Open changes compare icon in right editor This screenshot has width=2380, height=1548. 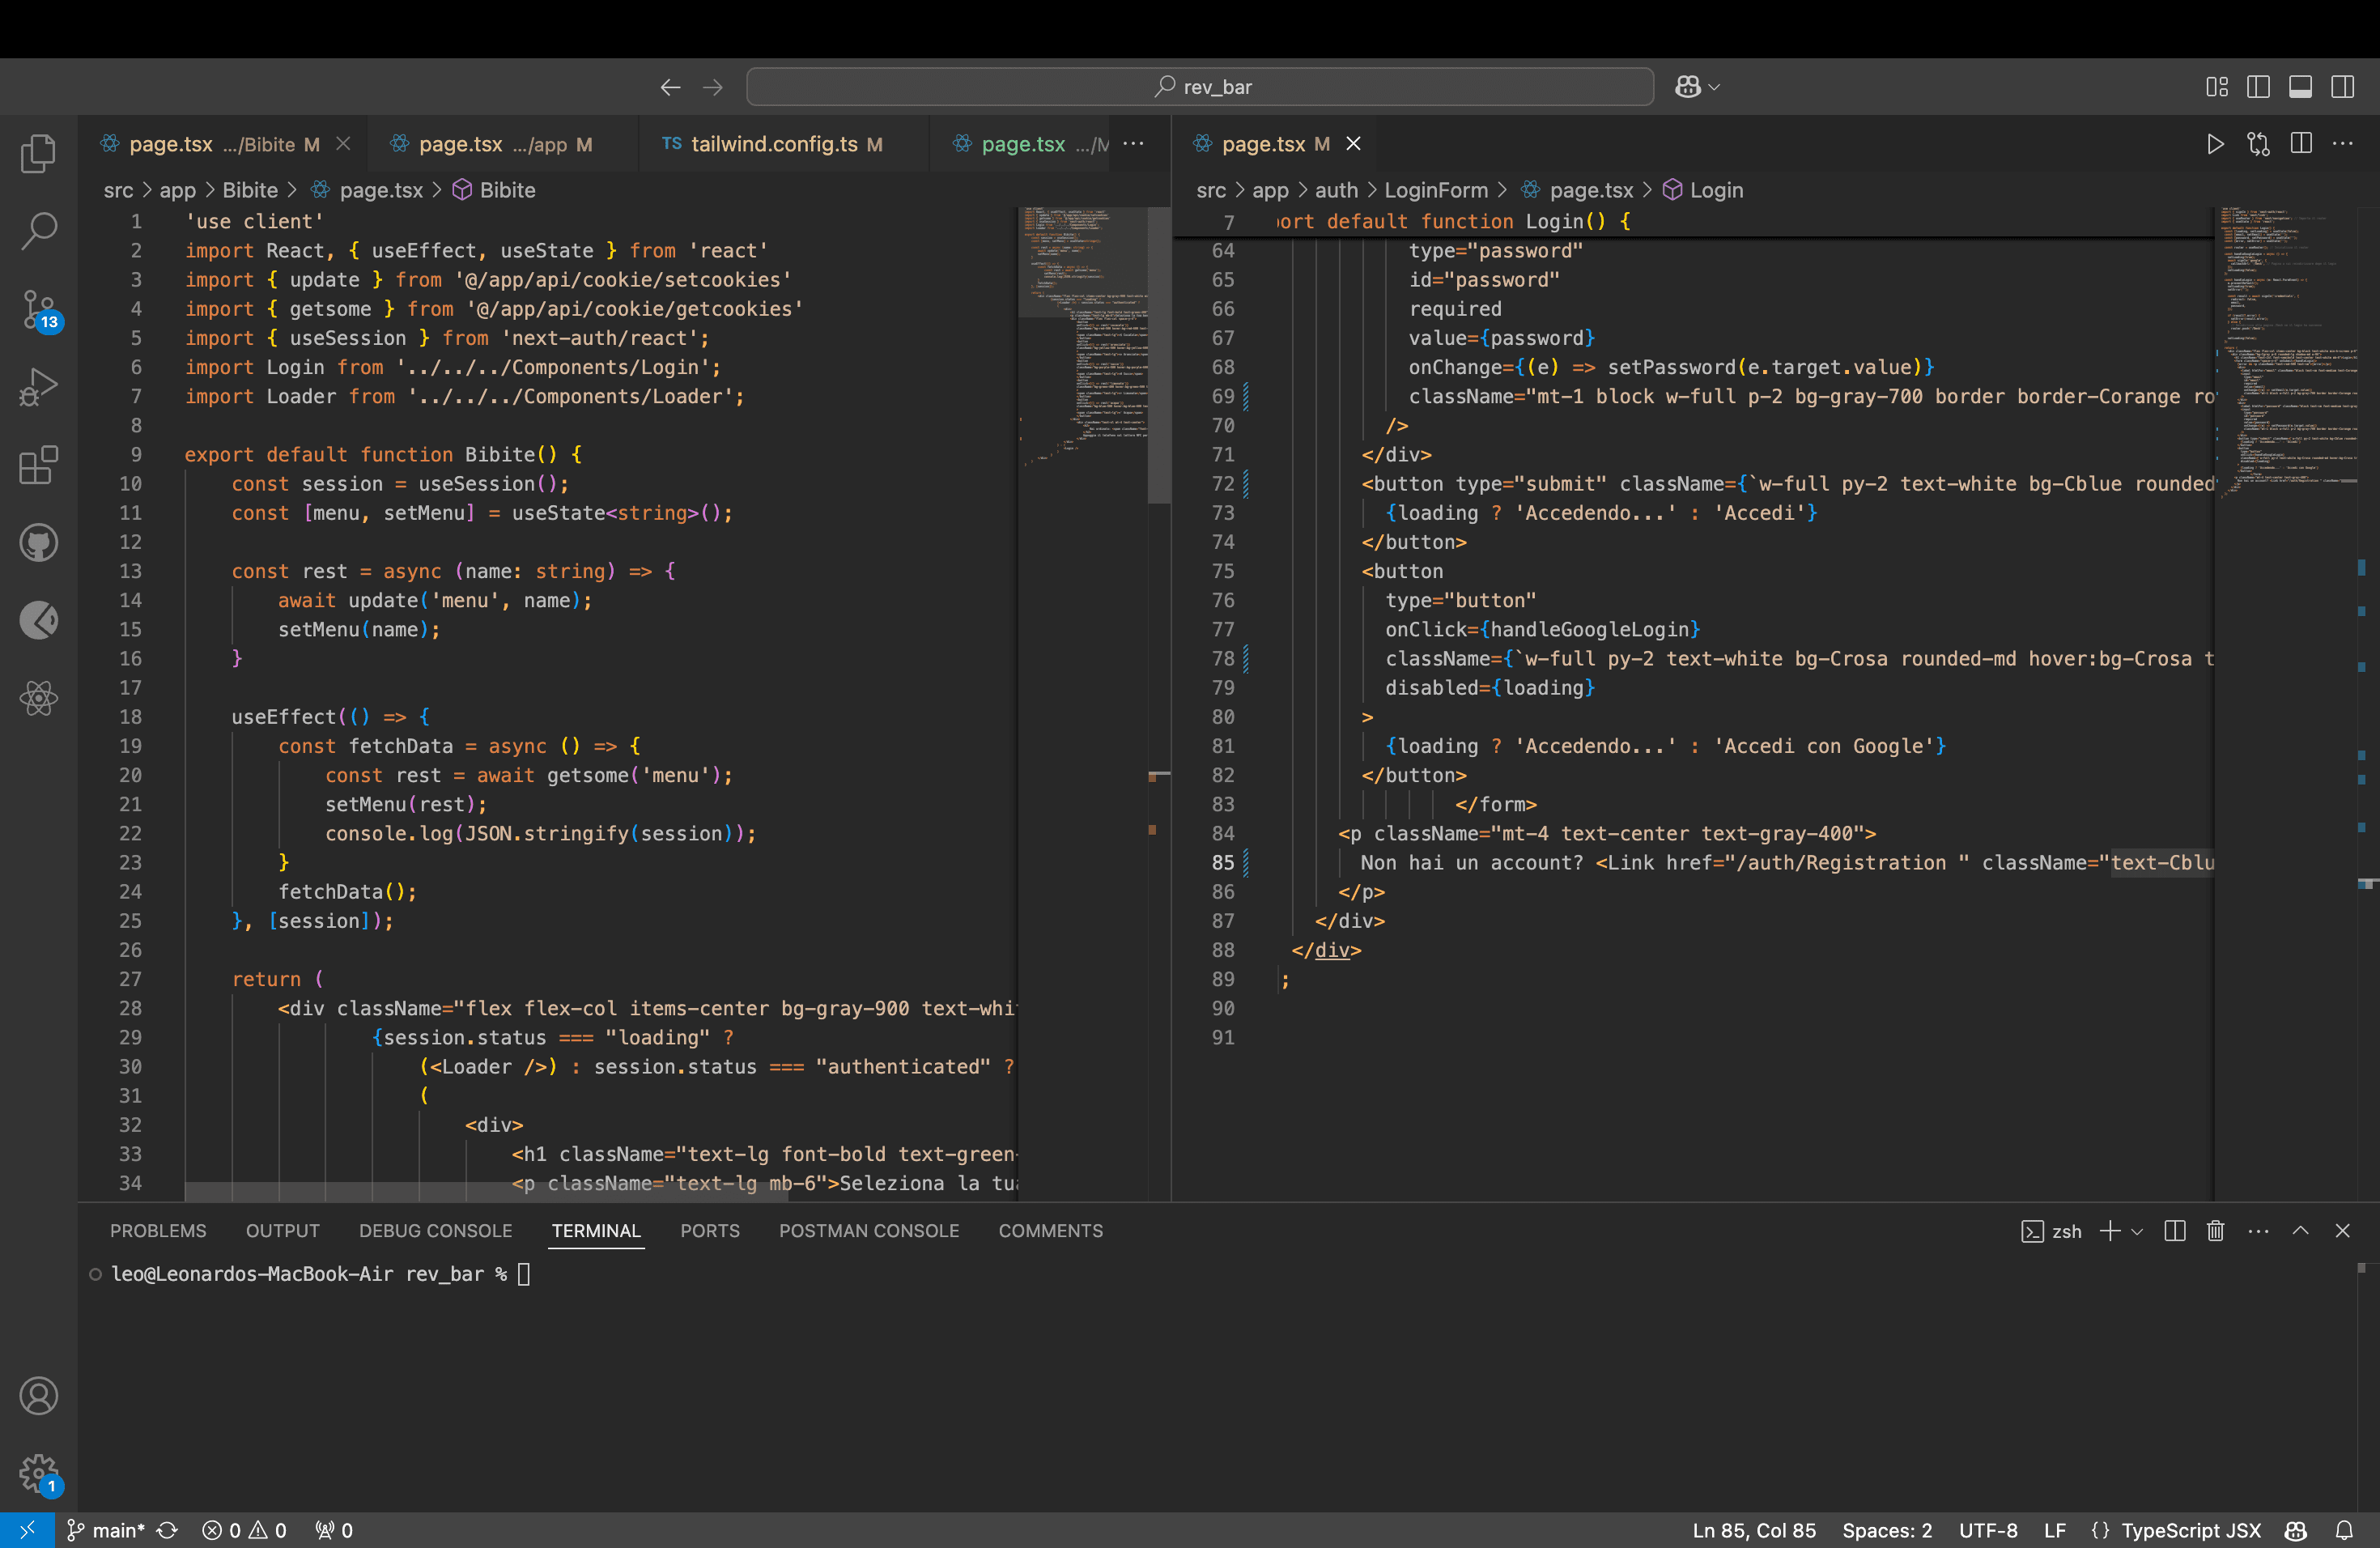[x=2258, y=144]
